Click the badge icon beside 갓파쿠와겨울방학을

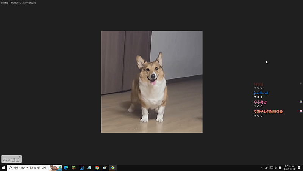tap(301, 111)
